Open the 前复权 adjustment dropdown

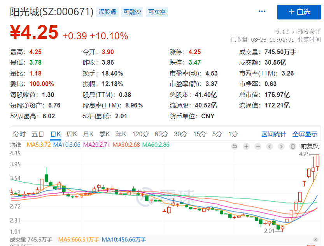click(x=310, y=146)
